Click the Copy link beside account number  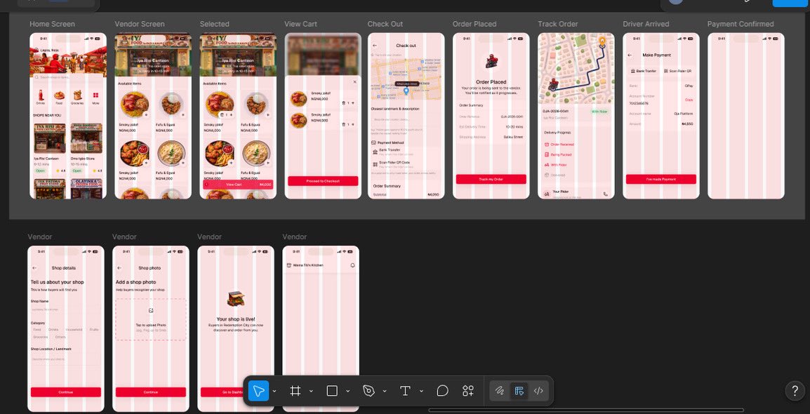689,100
